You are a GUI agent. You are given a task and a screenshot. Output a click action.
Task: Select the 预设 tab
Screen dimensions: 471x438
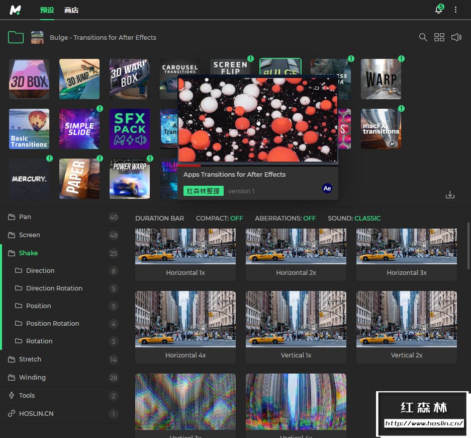(47, 10)
